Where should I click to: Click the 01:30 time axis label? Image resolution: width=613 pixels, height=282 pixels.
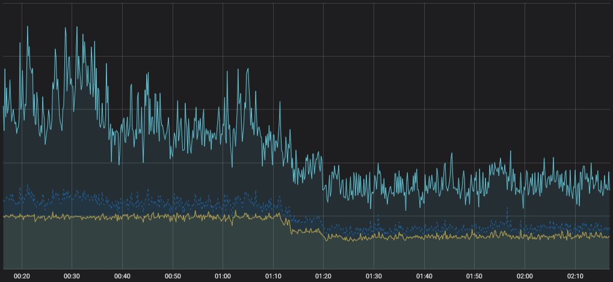tap(374, 276)
